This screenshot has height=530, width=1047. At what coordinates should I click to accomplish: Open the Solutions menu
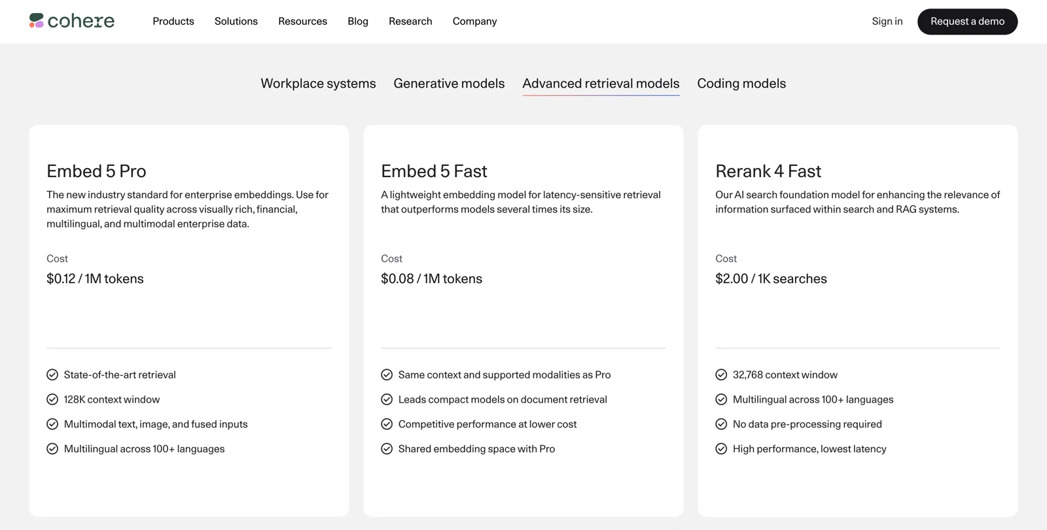(x=236, y=22)
